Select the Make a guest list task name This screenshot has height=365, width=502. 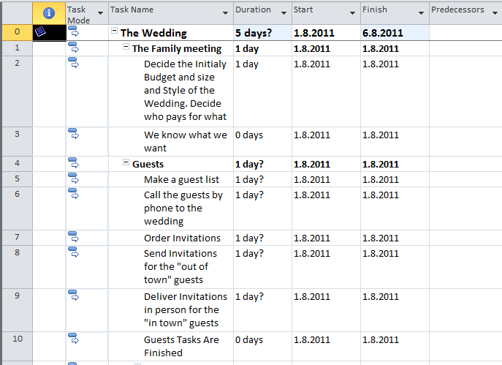tap(181, 179)
